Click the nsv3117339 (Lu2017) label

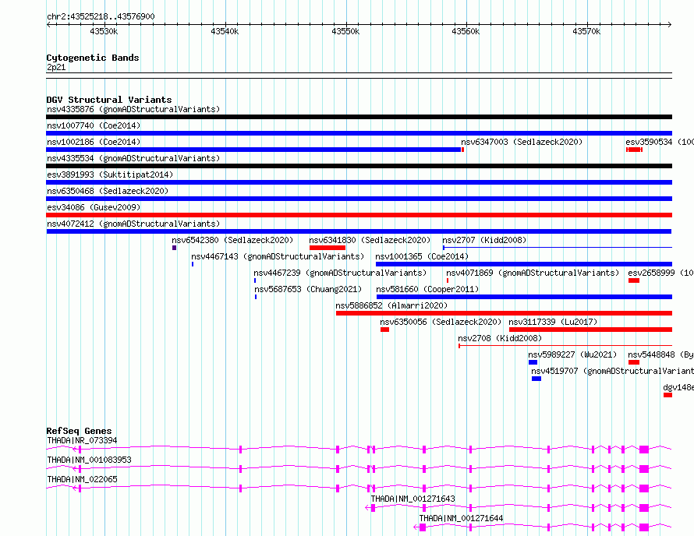[x=553, y=322]
